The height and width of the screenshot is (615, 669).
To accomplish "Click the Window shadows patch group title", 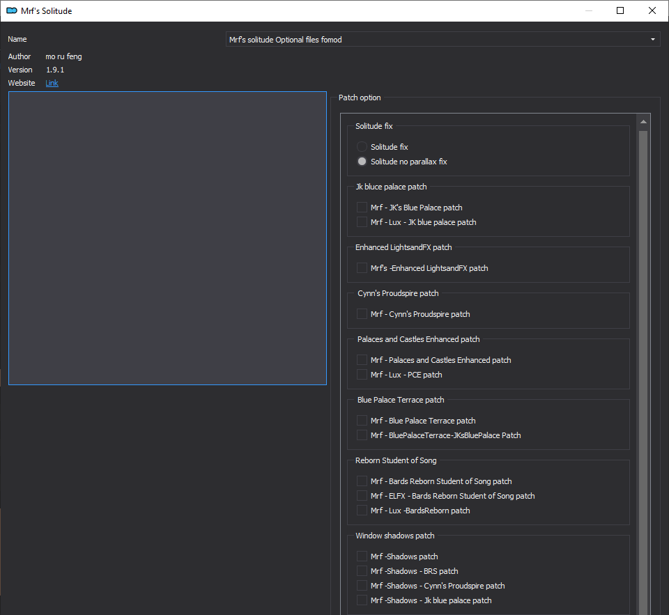I will (394, 536).
